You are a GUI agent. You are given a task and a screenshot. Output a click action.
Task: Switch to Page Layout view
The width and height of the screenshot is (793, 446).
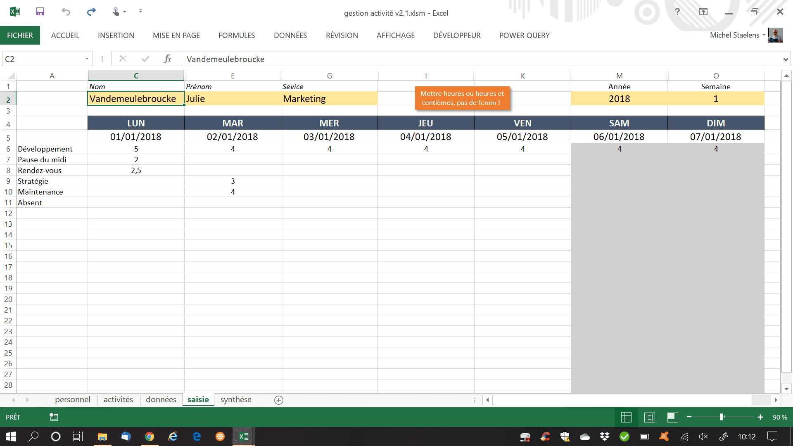(649, 418)
